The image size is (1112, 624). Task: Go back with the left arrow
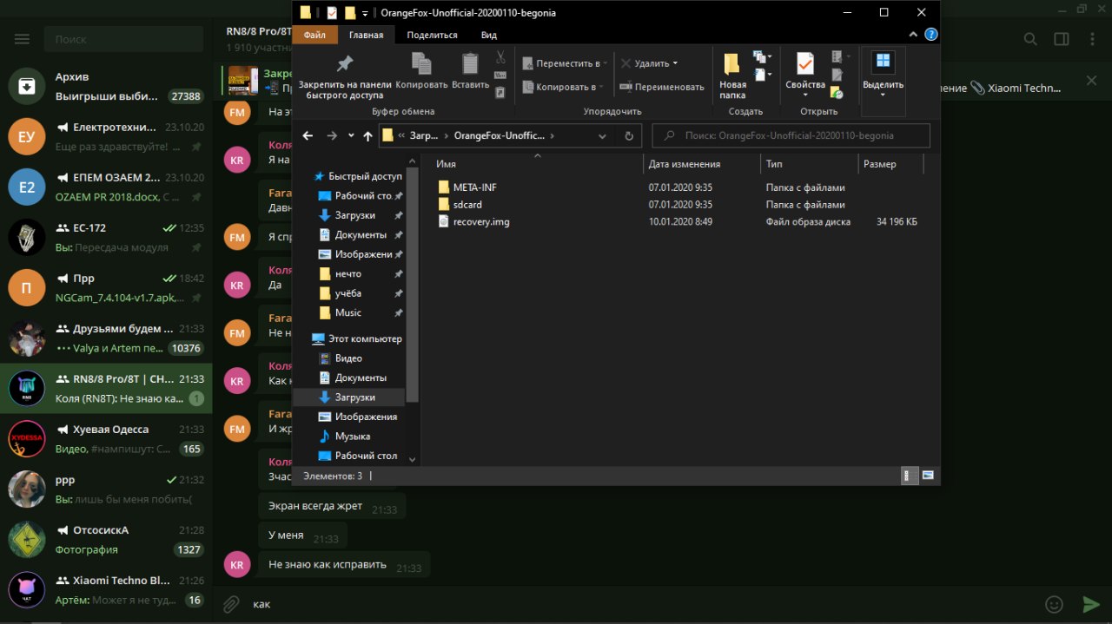[x=308, y=135]
